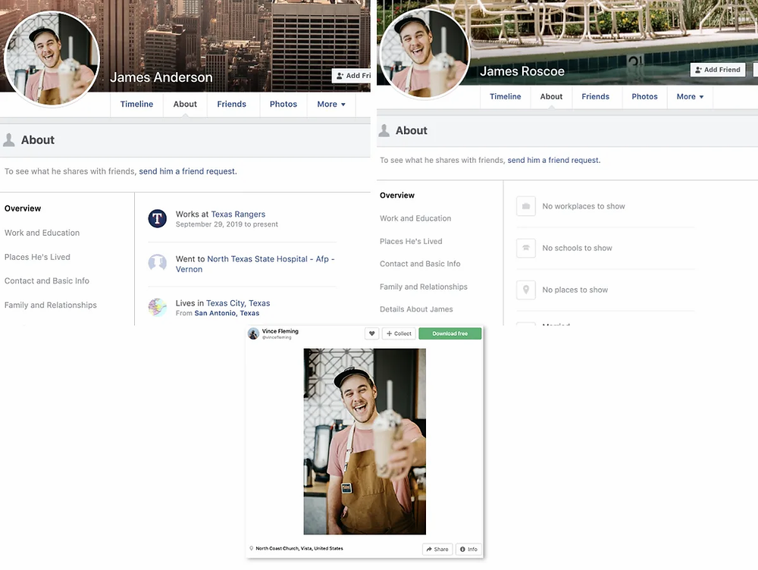This screenshot has height=570, width=758.
Task: Click the Collect button on photo card
Action: [399, 334]
